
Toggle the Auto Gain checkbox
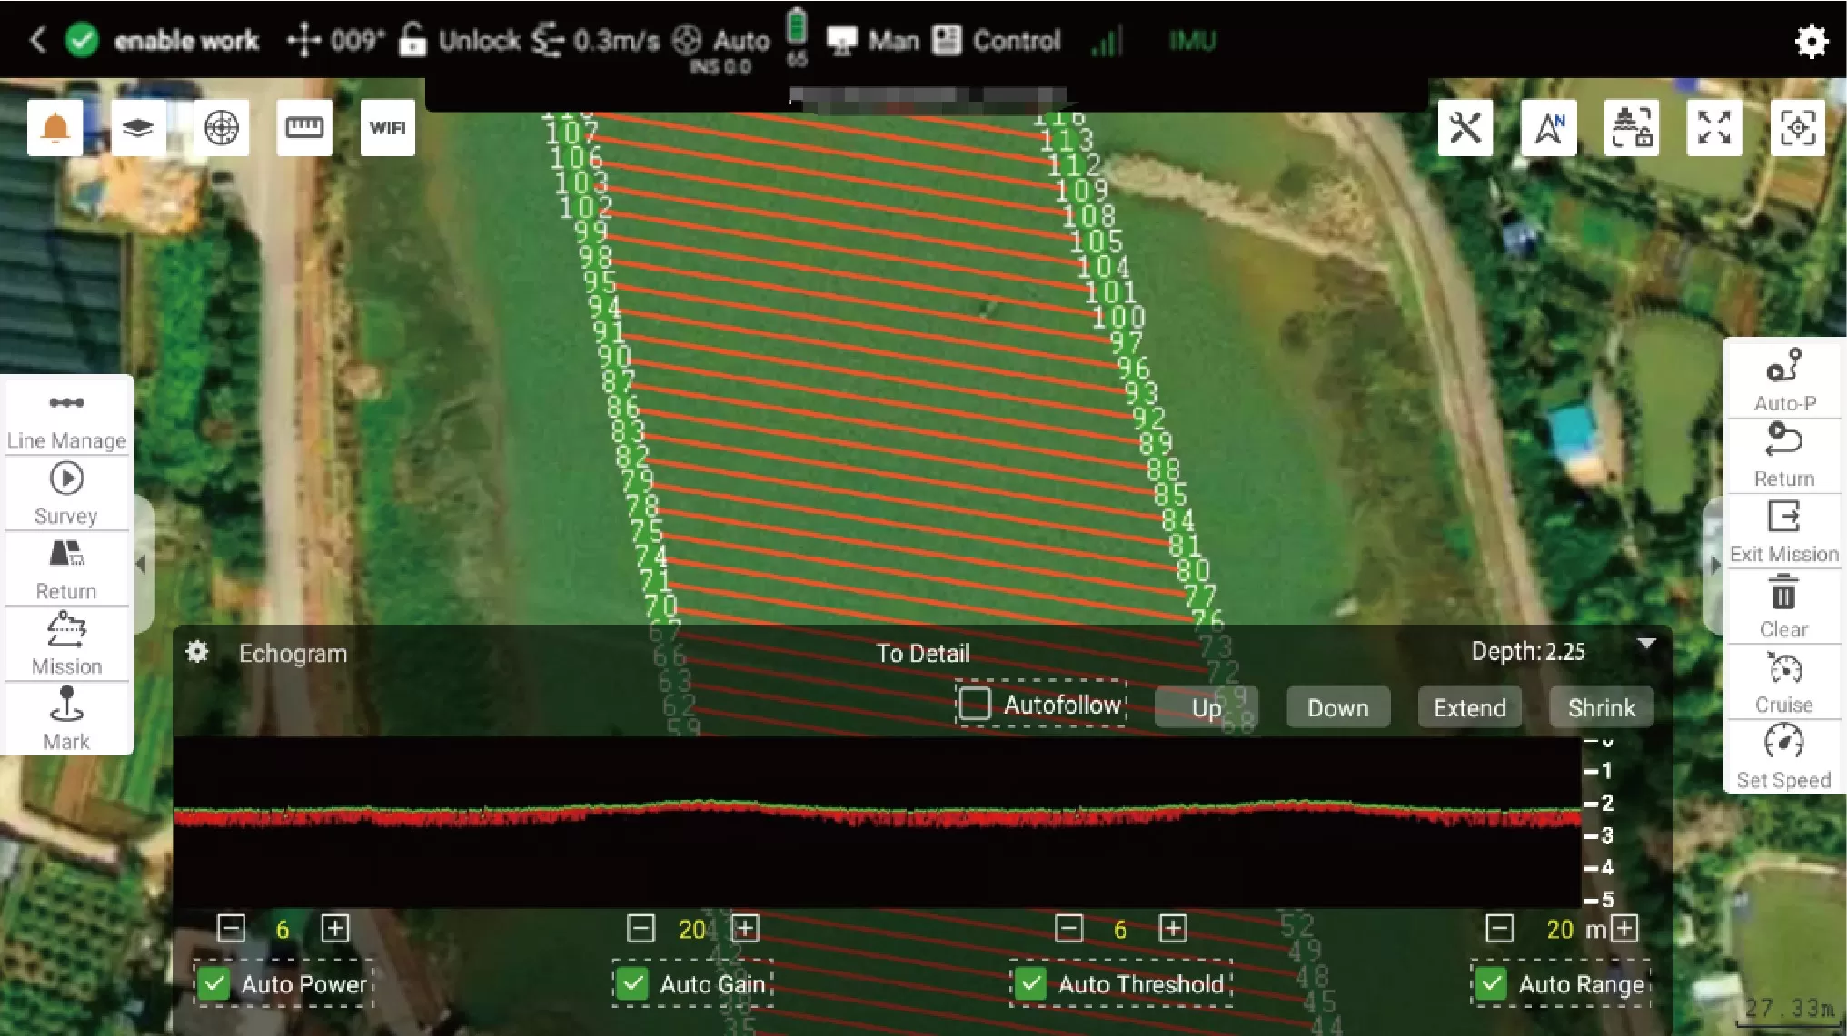(632, 983)
